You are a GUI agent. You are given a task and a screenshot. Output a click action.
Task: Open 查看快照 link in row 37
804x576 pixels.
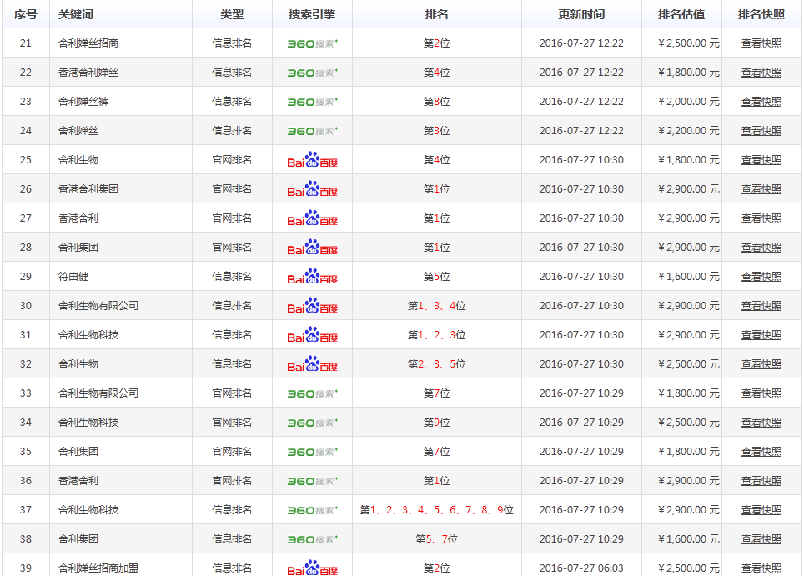pyautogui.click(x=761, y=510)
